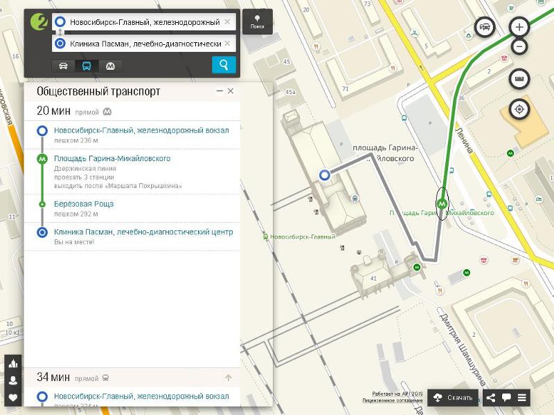Clear the Новосибирск-Главный start field
Screen dimensions: 554x415
coord(227,22)
